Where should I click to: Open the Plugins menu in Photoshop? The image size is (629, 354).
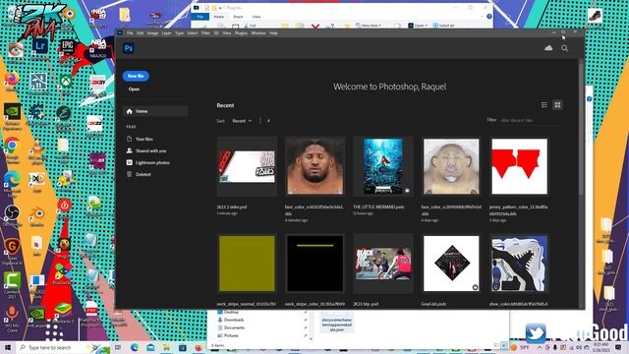241,33
